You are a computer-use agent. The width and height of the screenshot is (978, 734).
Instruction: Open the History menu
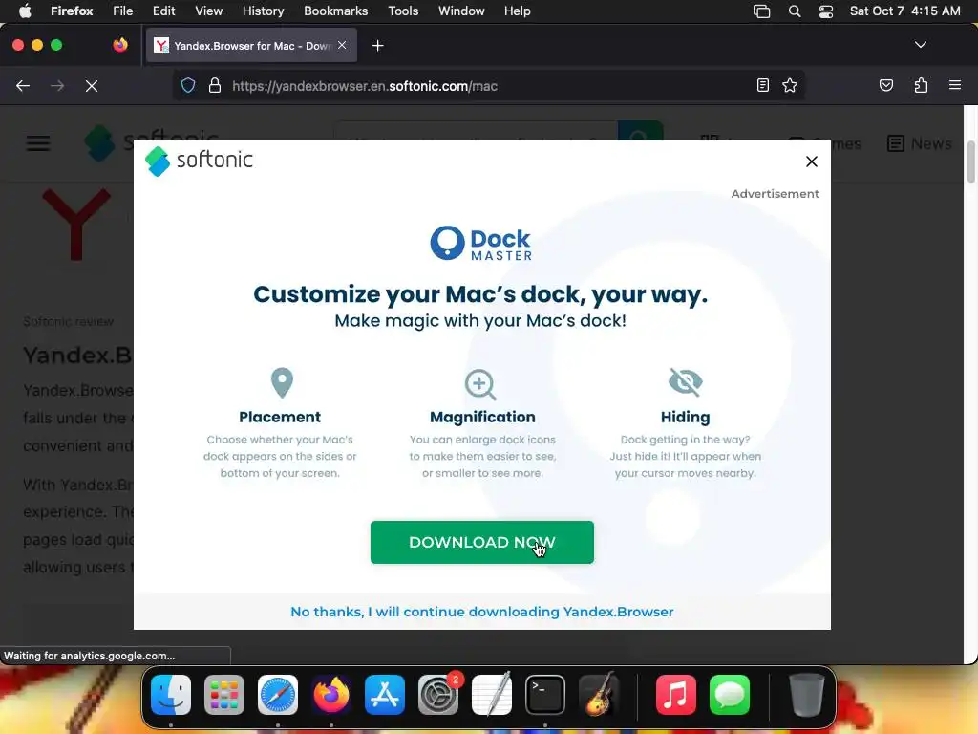click(263, 11)
